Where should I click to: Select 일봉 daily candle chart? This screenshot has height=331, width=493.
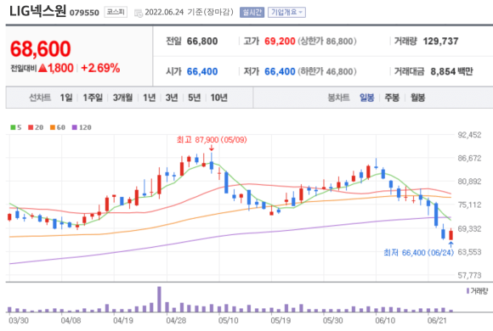click(x=367, y=98)
